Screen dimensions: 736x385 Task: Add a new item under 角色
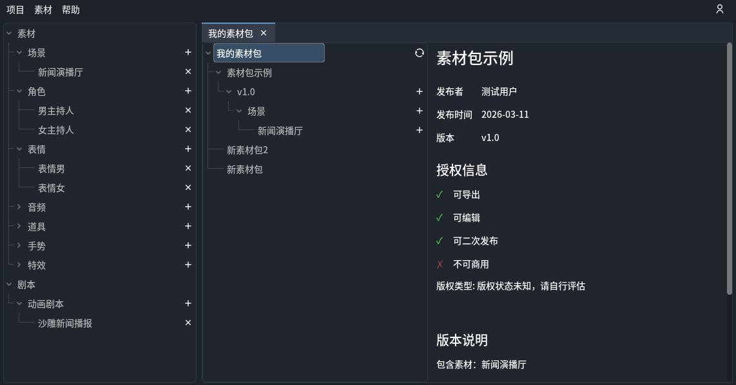point(188,91)
